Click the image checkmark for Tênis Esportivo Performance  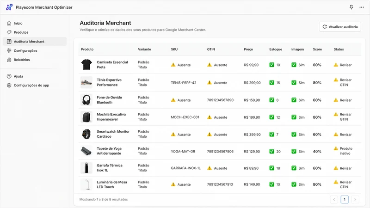pos(294,83)
